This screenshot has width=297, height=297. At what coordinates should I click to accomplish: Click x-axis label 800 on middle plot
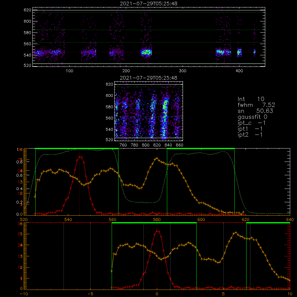click(146, 145)
